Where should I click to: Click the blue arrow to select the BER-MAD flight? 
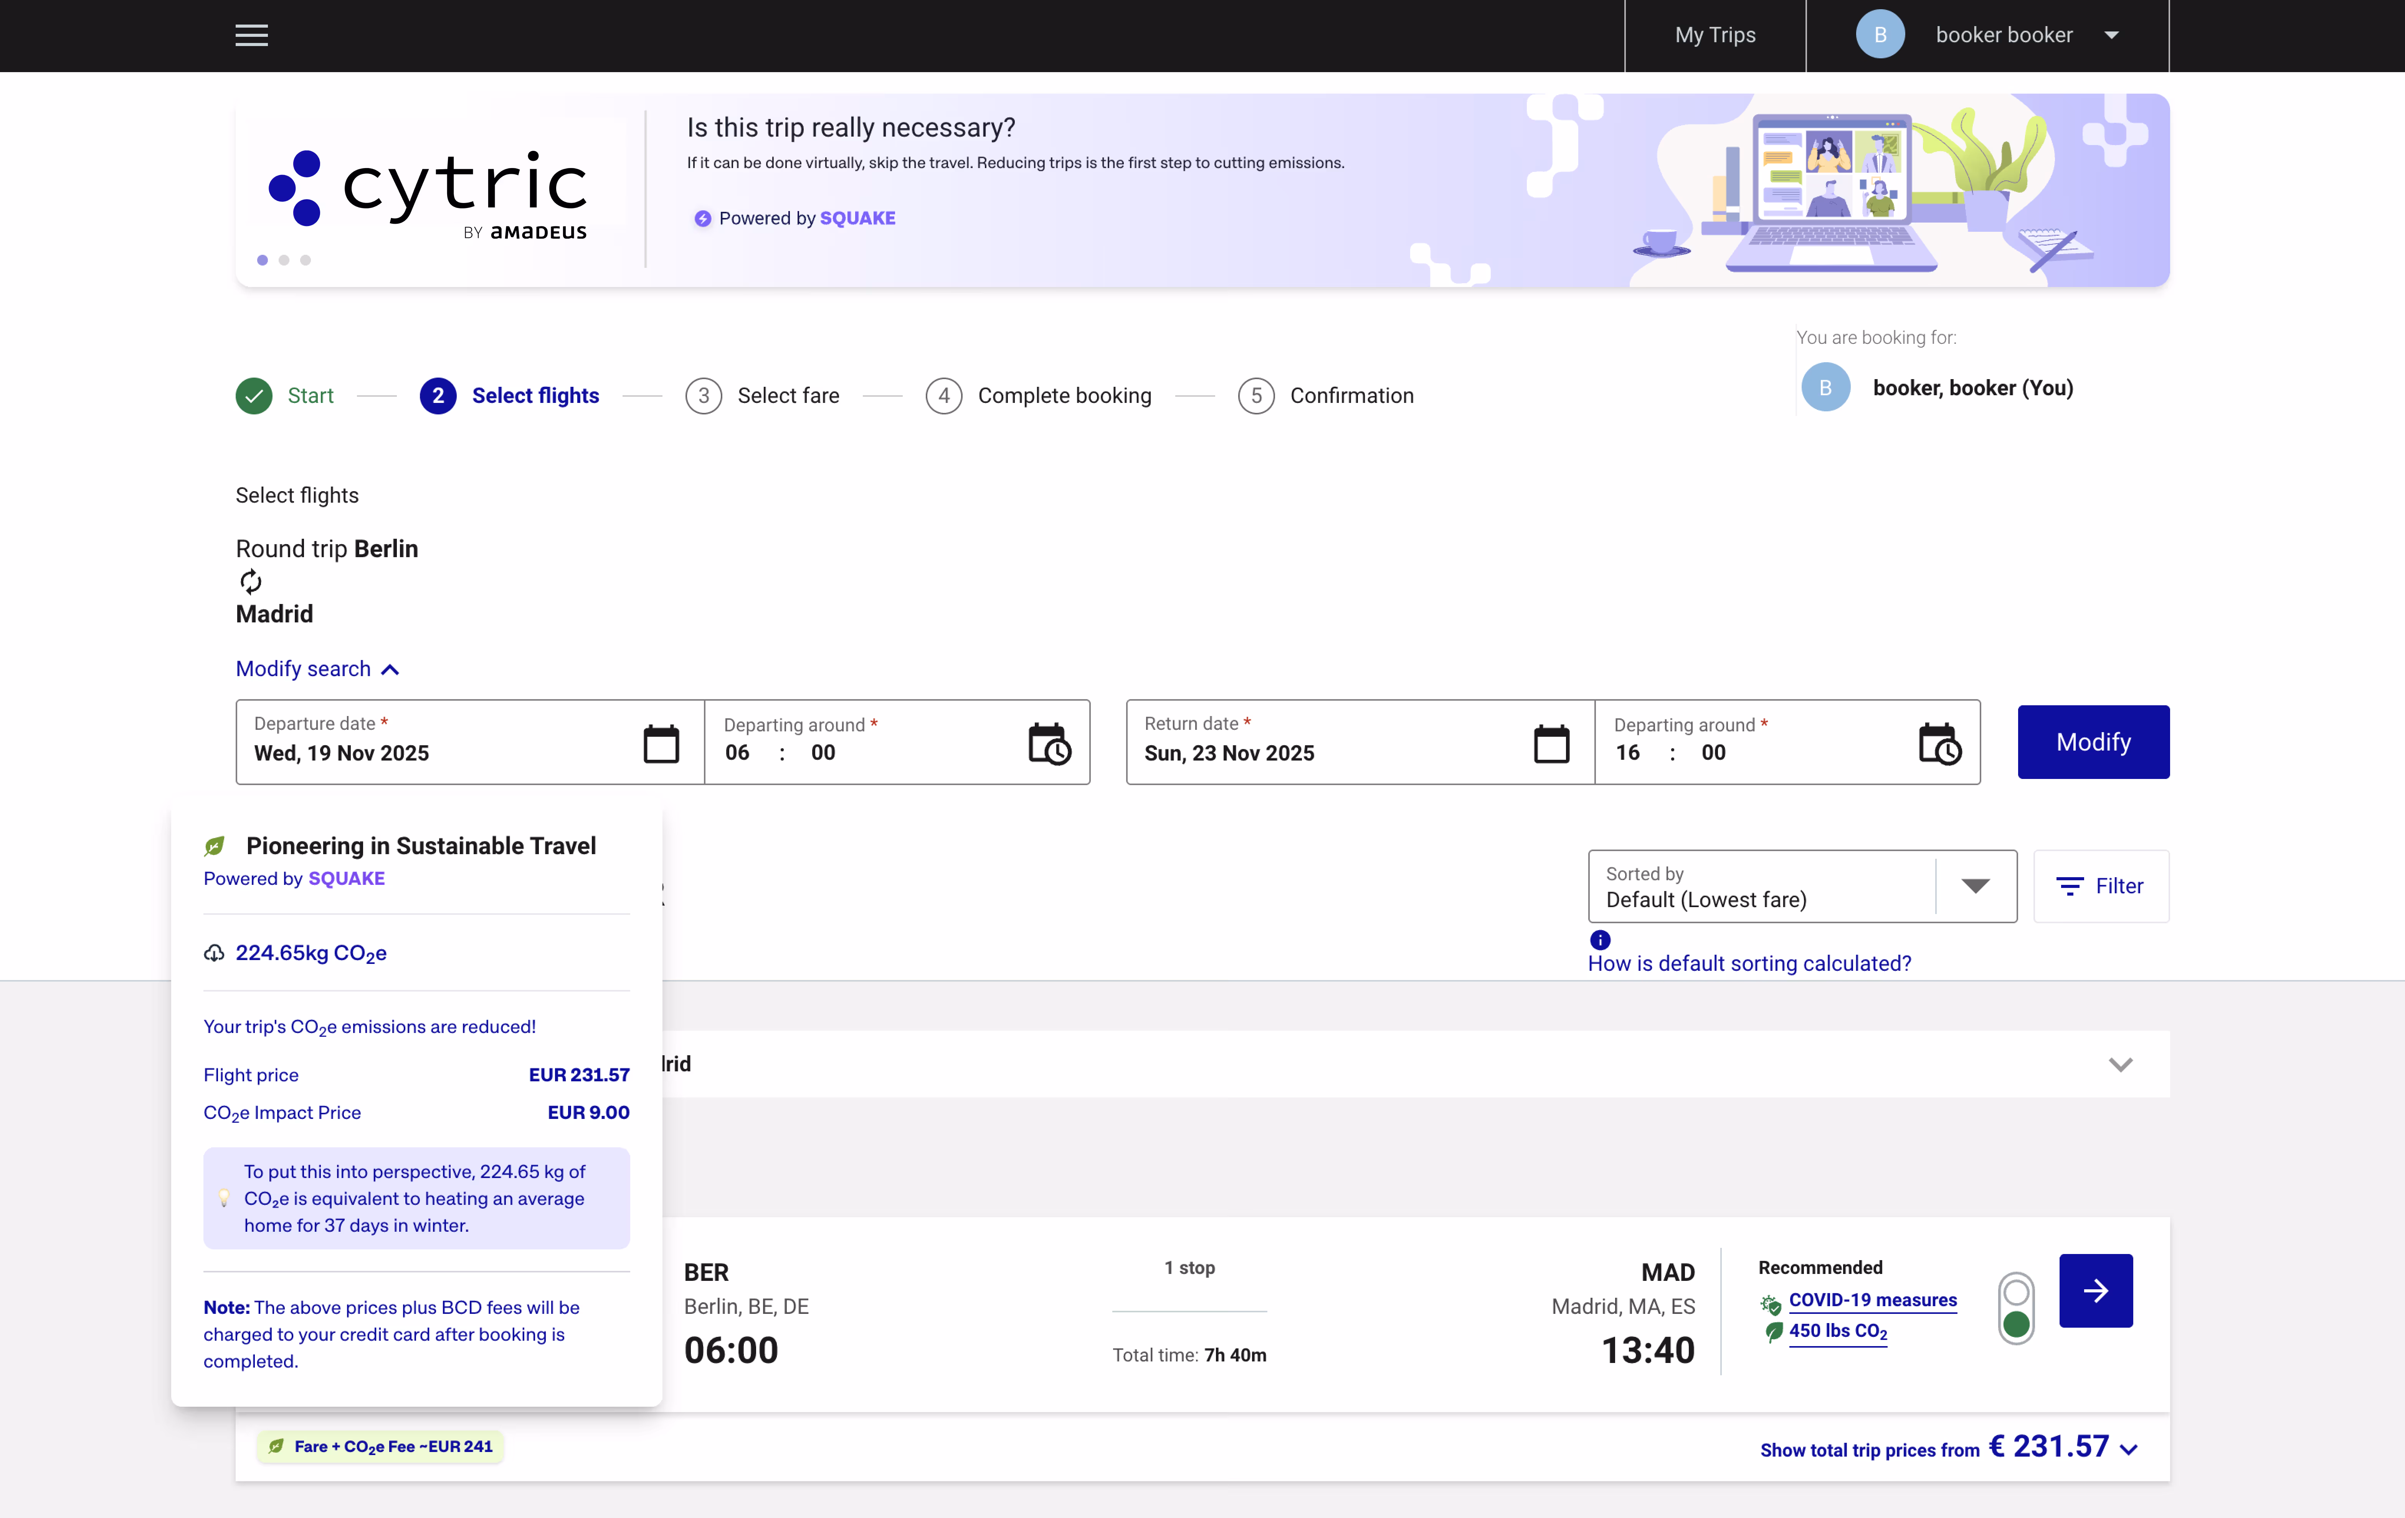point(2094,1290)
